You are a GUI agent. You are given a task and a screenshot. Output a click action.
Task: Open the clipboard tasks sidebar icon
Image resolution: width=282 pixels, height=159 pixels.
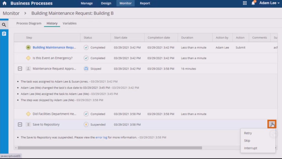pyautogui.click(x=4, y=34)
